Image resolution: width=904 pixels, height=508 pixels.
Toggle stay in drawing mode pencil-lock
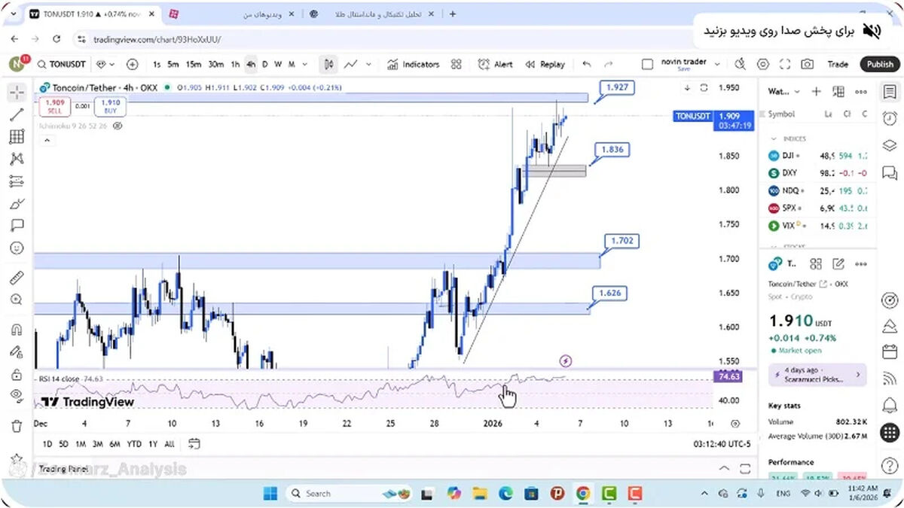(x=17, y=351)
